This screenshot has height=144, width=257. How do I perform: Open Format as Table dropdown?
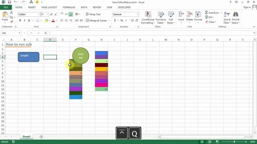tap(161, 18)
